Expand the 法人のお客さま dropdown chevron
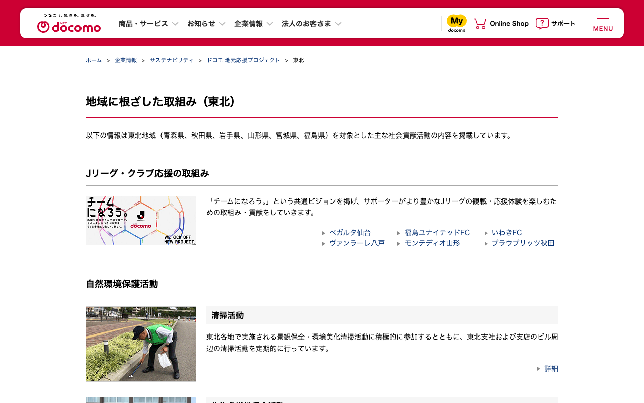Image resolution: width=644 pixels, height=403 pixels. [x=338, y=24]
